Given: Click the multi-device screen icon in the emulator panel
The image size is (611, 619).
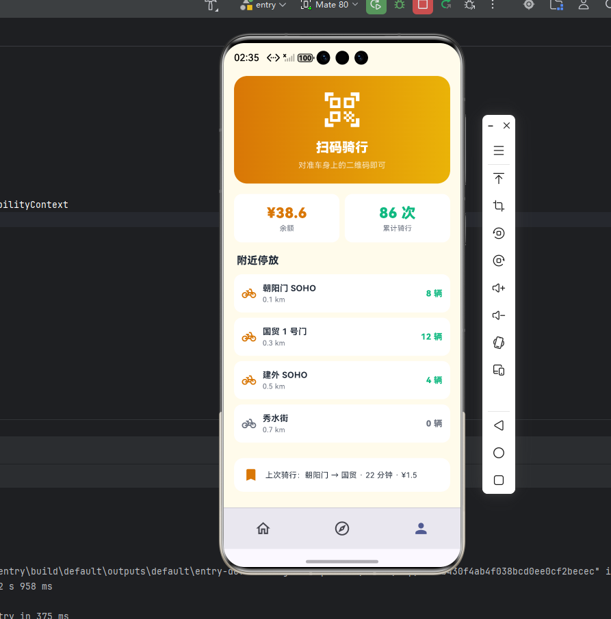Looking at the screenshot, I should point(499,370).
